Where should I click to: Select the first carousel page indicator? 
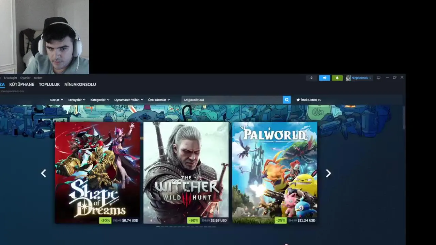(158, 227)
